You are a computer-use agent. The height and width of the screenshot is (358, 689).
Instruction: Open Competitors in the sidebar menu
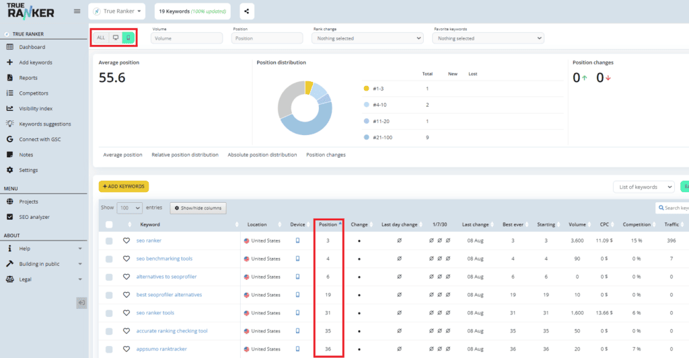click(x=34, y=93)
